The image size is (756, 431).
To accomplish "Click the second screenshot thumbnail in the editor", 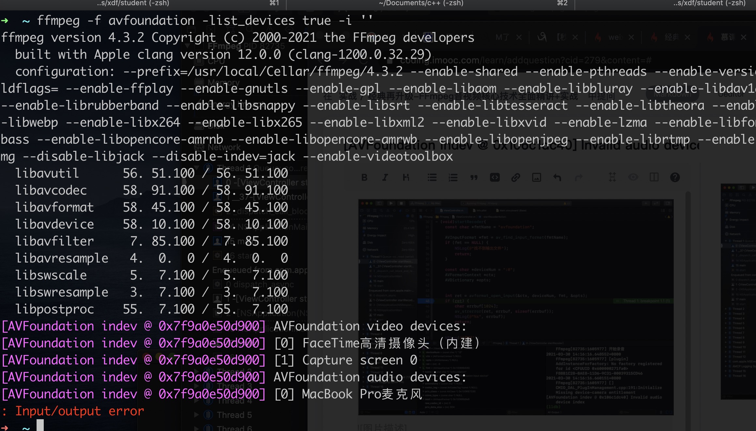I will pos(738,291).
